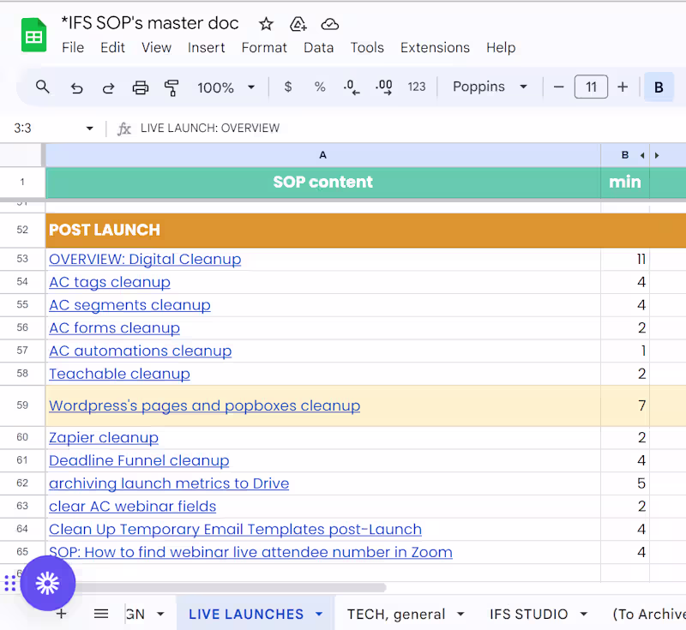686x630 pixels.
Task: Open the Insert menu
Action: (206, 47)
